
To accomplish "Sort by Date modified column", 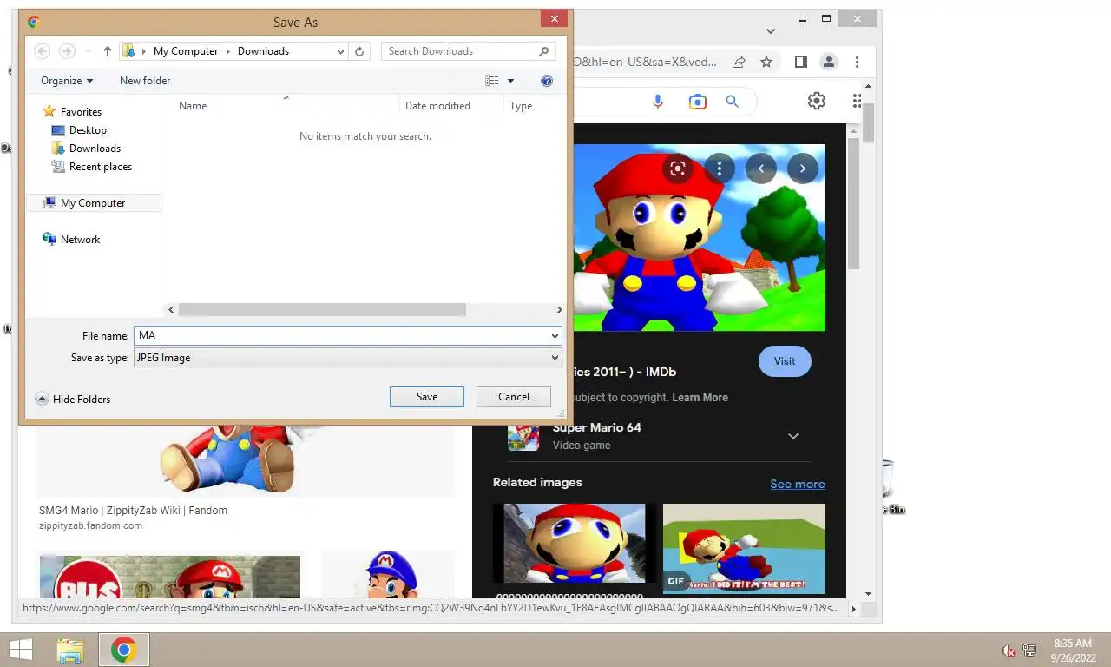I will pos(437,106).
